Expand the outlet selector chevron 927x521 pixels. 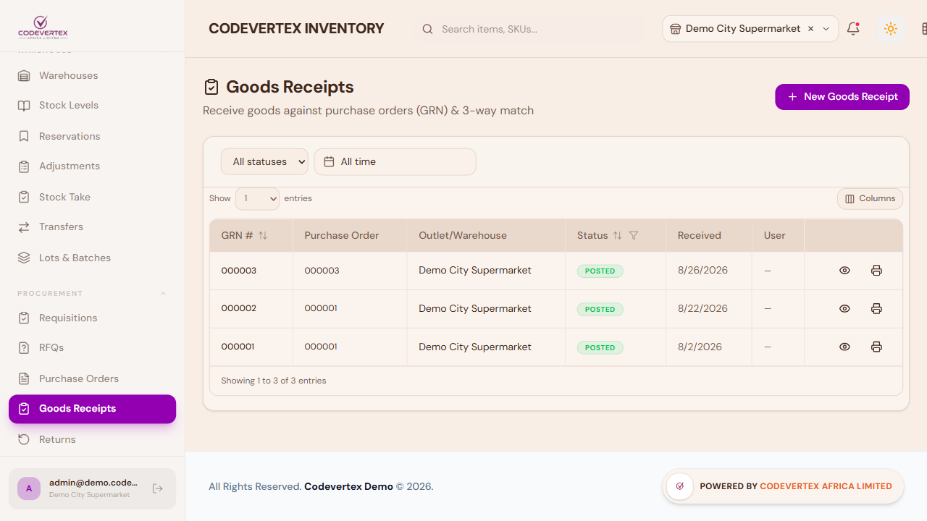tap(826, 29)
